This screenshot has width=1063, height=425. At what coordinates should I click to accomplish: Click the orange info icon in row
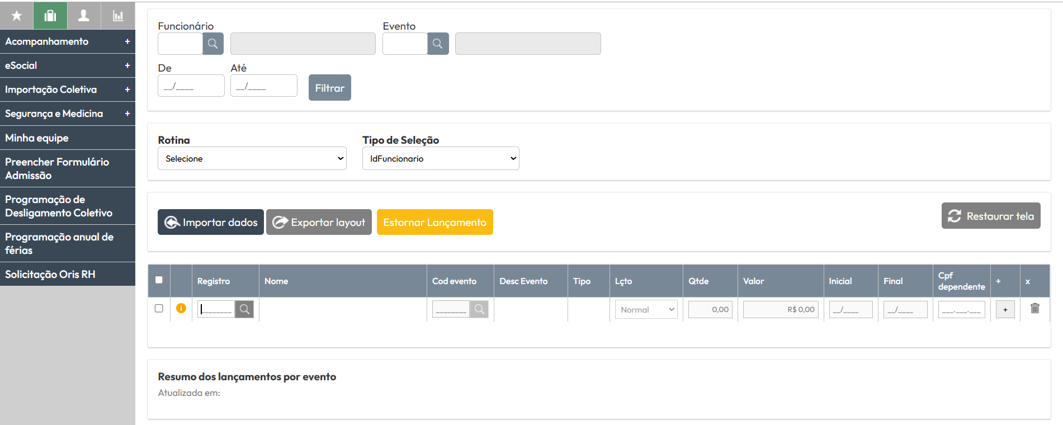tap(181, 308)
